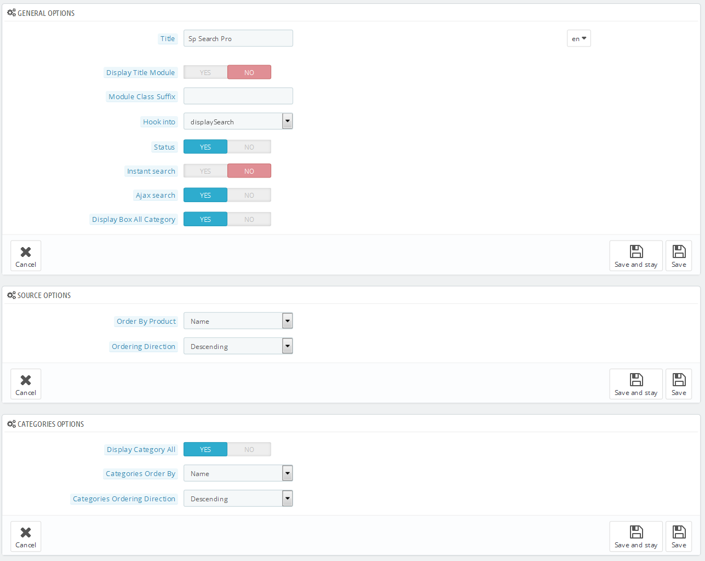Cancel the Categories Options section
This screenshot has width=705, height=561.
click(26, 536)
